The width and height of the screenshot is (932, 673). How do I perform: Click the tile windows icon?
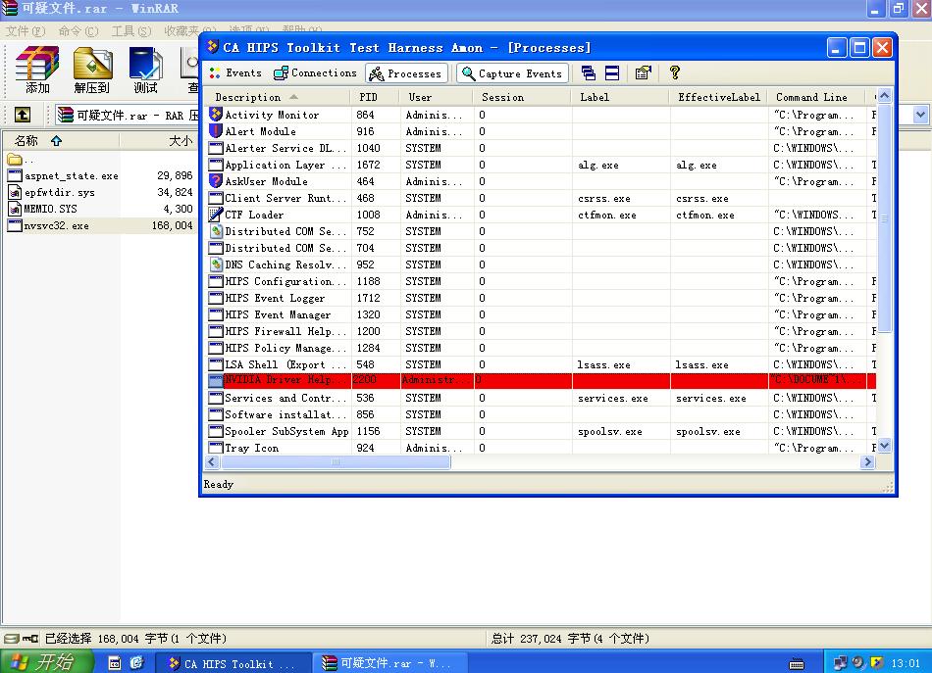tap(612, 73)
